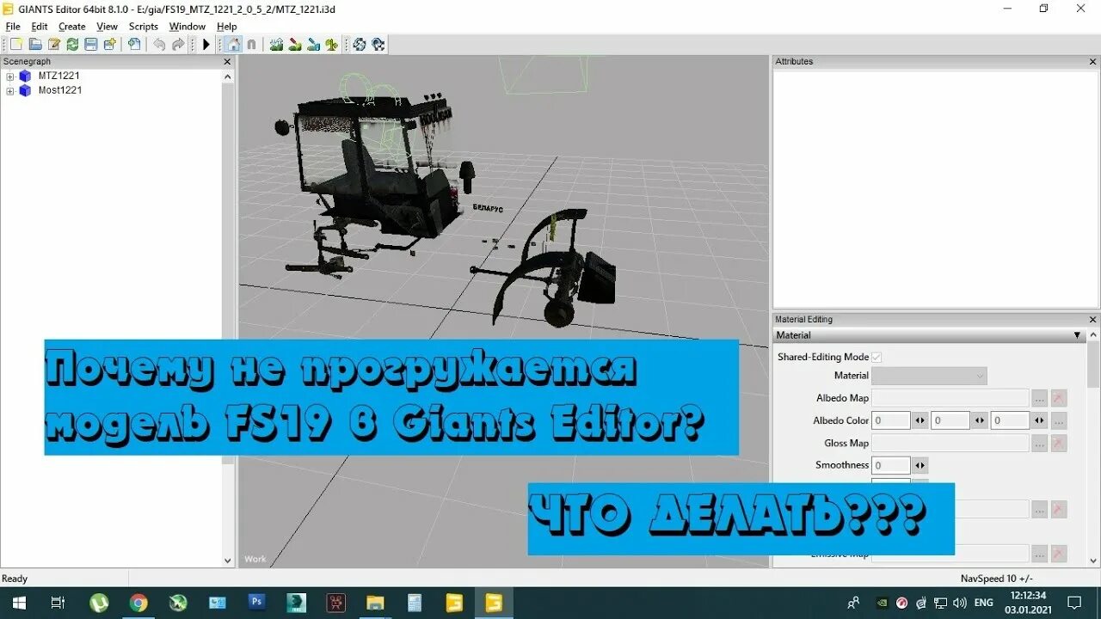Open the Albedo Color picker button
Viewport: 1101px width, 619px height.
pos(1059,420)
